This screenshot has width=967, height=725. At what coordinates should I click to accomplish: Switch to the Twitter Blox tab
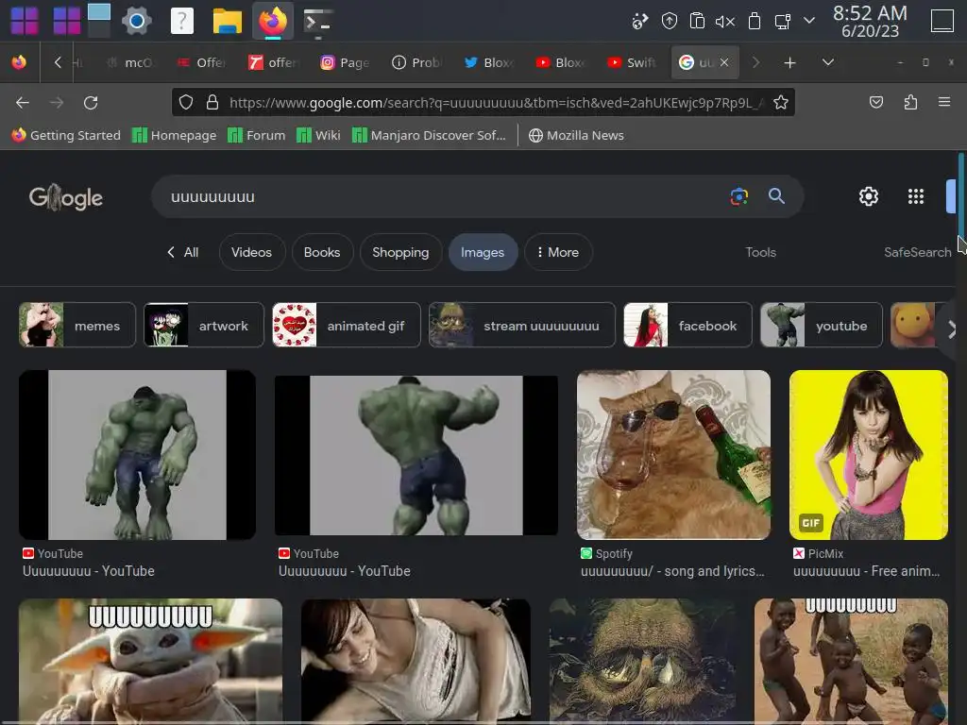(x=488, y=62)
